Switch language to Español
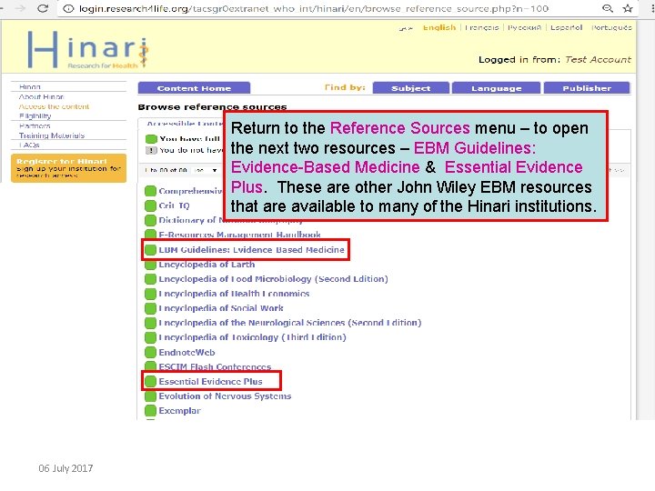 click(566, 27)
